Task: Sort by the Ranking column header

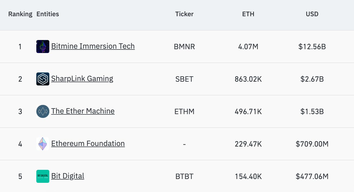Action: coord(20,14)
